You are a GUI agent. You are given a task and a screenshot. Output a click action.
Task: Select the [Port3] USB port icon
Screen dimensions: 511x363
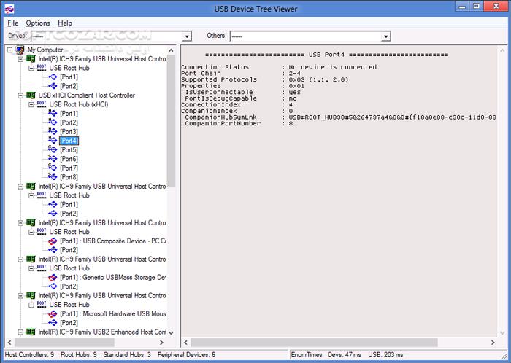pos(53,131)
